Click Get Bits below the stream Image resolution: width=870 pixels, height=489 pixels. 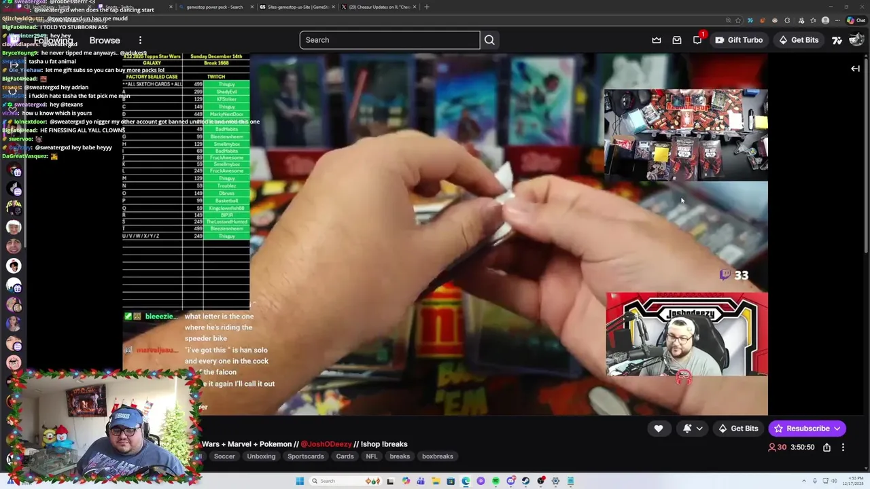click(x=738, y=429)
